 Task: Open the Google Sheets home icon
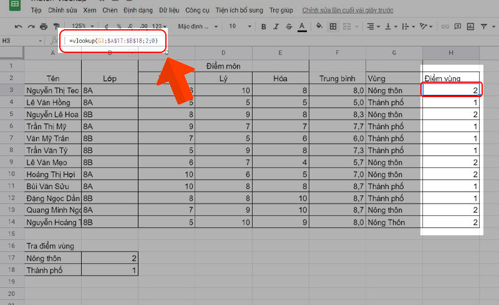(x=14, y=4)
